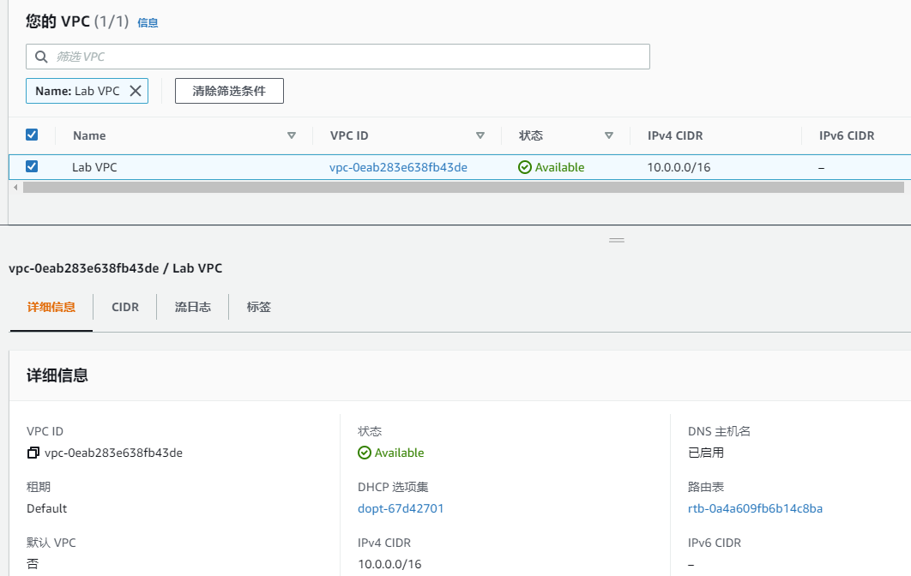Sort by 状态 column arrow
This screenshot has width=911, height=576.
[x=609, y=135]
